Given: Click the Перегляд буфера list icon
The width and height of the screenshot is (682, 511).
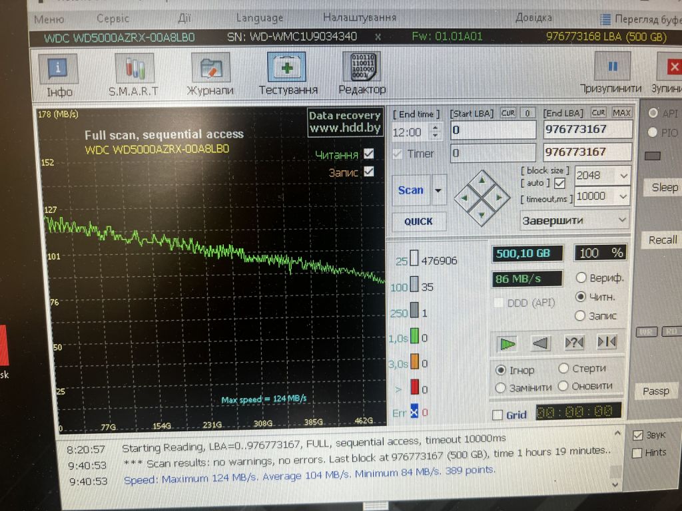Looking at the screenshot, I should (605, 19).
